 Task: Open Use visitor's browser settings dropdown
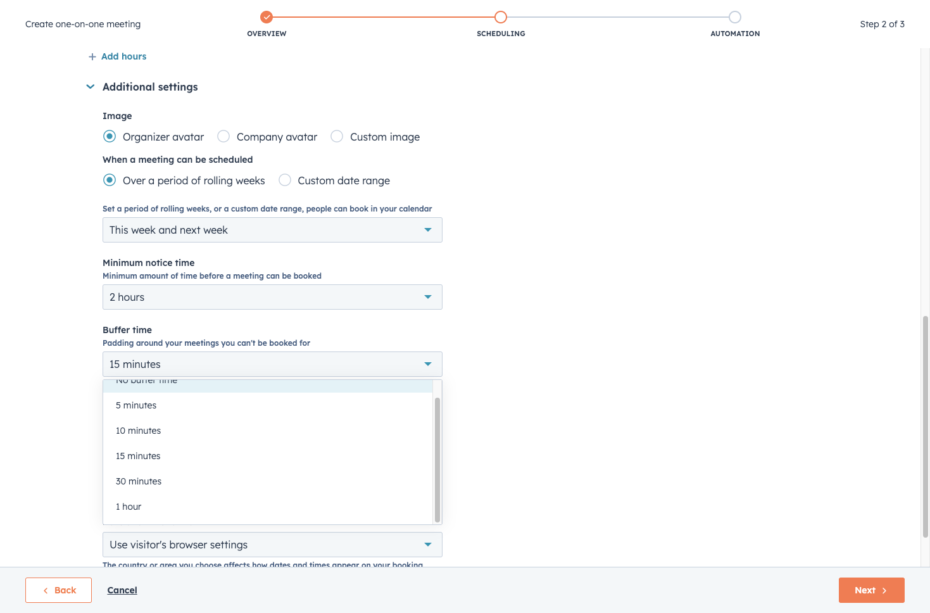[272, 545]
